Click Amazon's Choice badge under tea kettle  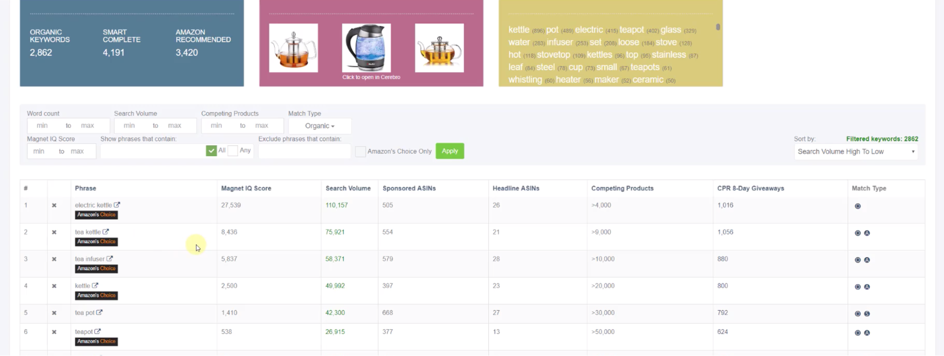click(96, 242)
